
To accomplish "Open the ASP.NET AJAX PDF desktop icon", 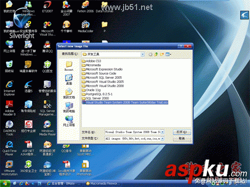I will coord(28,148).
